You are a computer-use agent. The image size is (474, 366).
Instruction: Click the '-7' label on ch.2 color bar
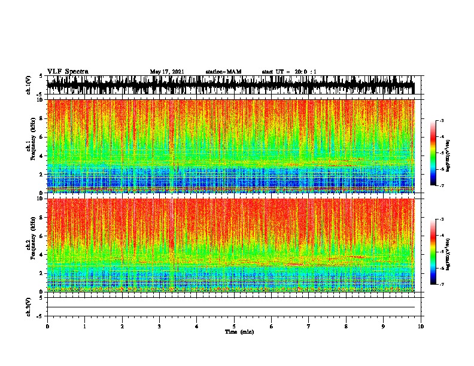point(442,284)
